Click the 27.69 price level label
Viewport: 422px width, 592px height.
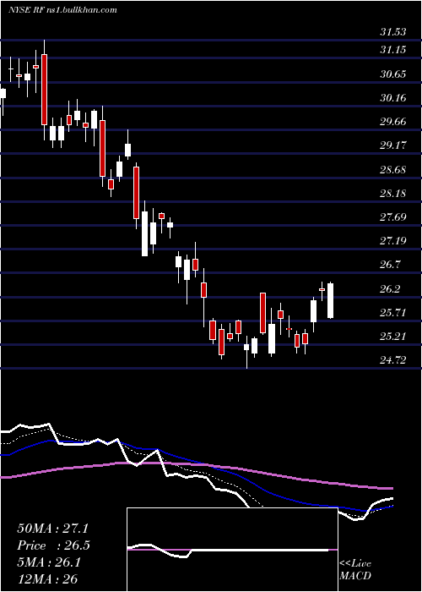pyautogui.click(x=393, y=217)
